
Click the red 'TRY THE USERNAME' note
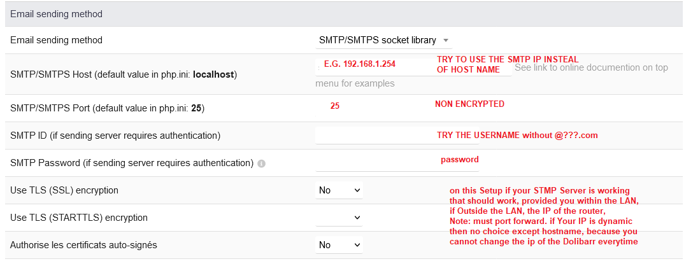tap(517, 136)
